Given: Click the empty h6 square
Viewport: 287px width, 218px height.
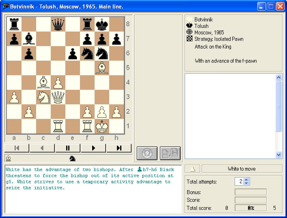Looking at the screenshot, I should click(x=117, y=53).
